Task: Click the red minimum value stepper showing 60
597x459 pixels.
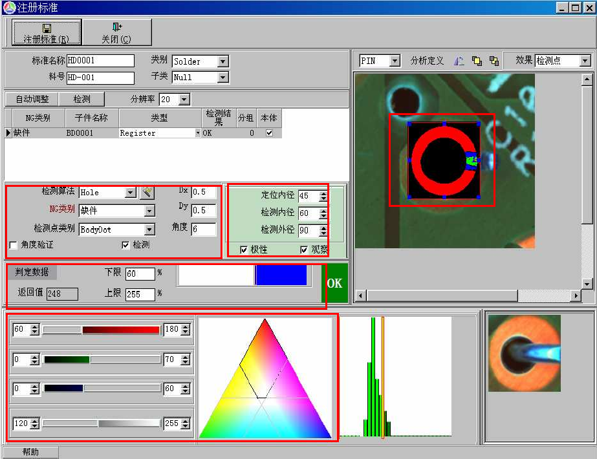Action: 35,330
